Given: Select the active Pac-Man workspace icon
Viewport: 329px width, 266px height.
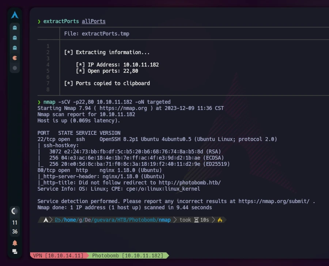Looking at the screenshot, I should [15, 58].
